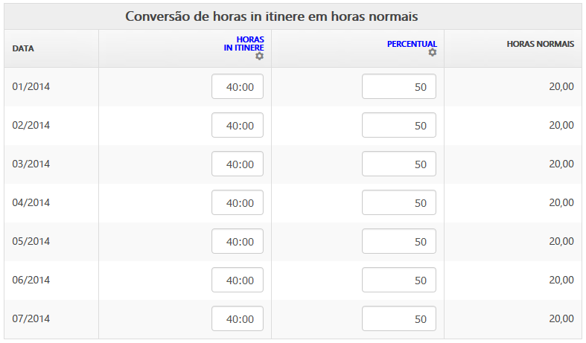Click the HORAS NORMAIS column header
Image resolution: width=586 pixels, height=343 pixels.
click(x=541, y=44)
